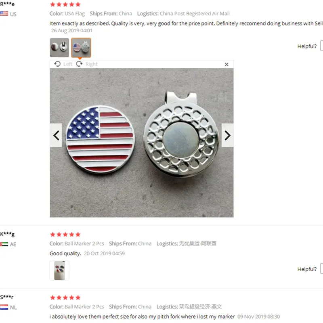Image resolution: width=323 pixels, height=323 pixels.
Task: Click the five-star rating of K***g's review
Action: pyautogui.click(x=65, y=235)
